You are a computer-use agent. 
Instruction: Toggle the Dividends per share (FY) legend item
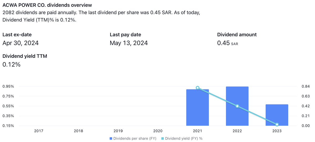pyautogui.click(x=133, y=138)
